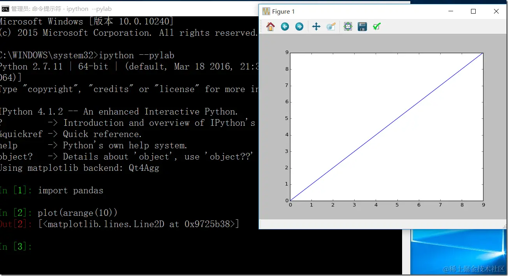Screen dimensions: 508x276
Task: Click 'Using matplotlib backend: Qt4Agg' line
Action: coord(79,168)
